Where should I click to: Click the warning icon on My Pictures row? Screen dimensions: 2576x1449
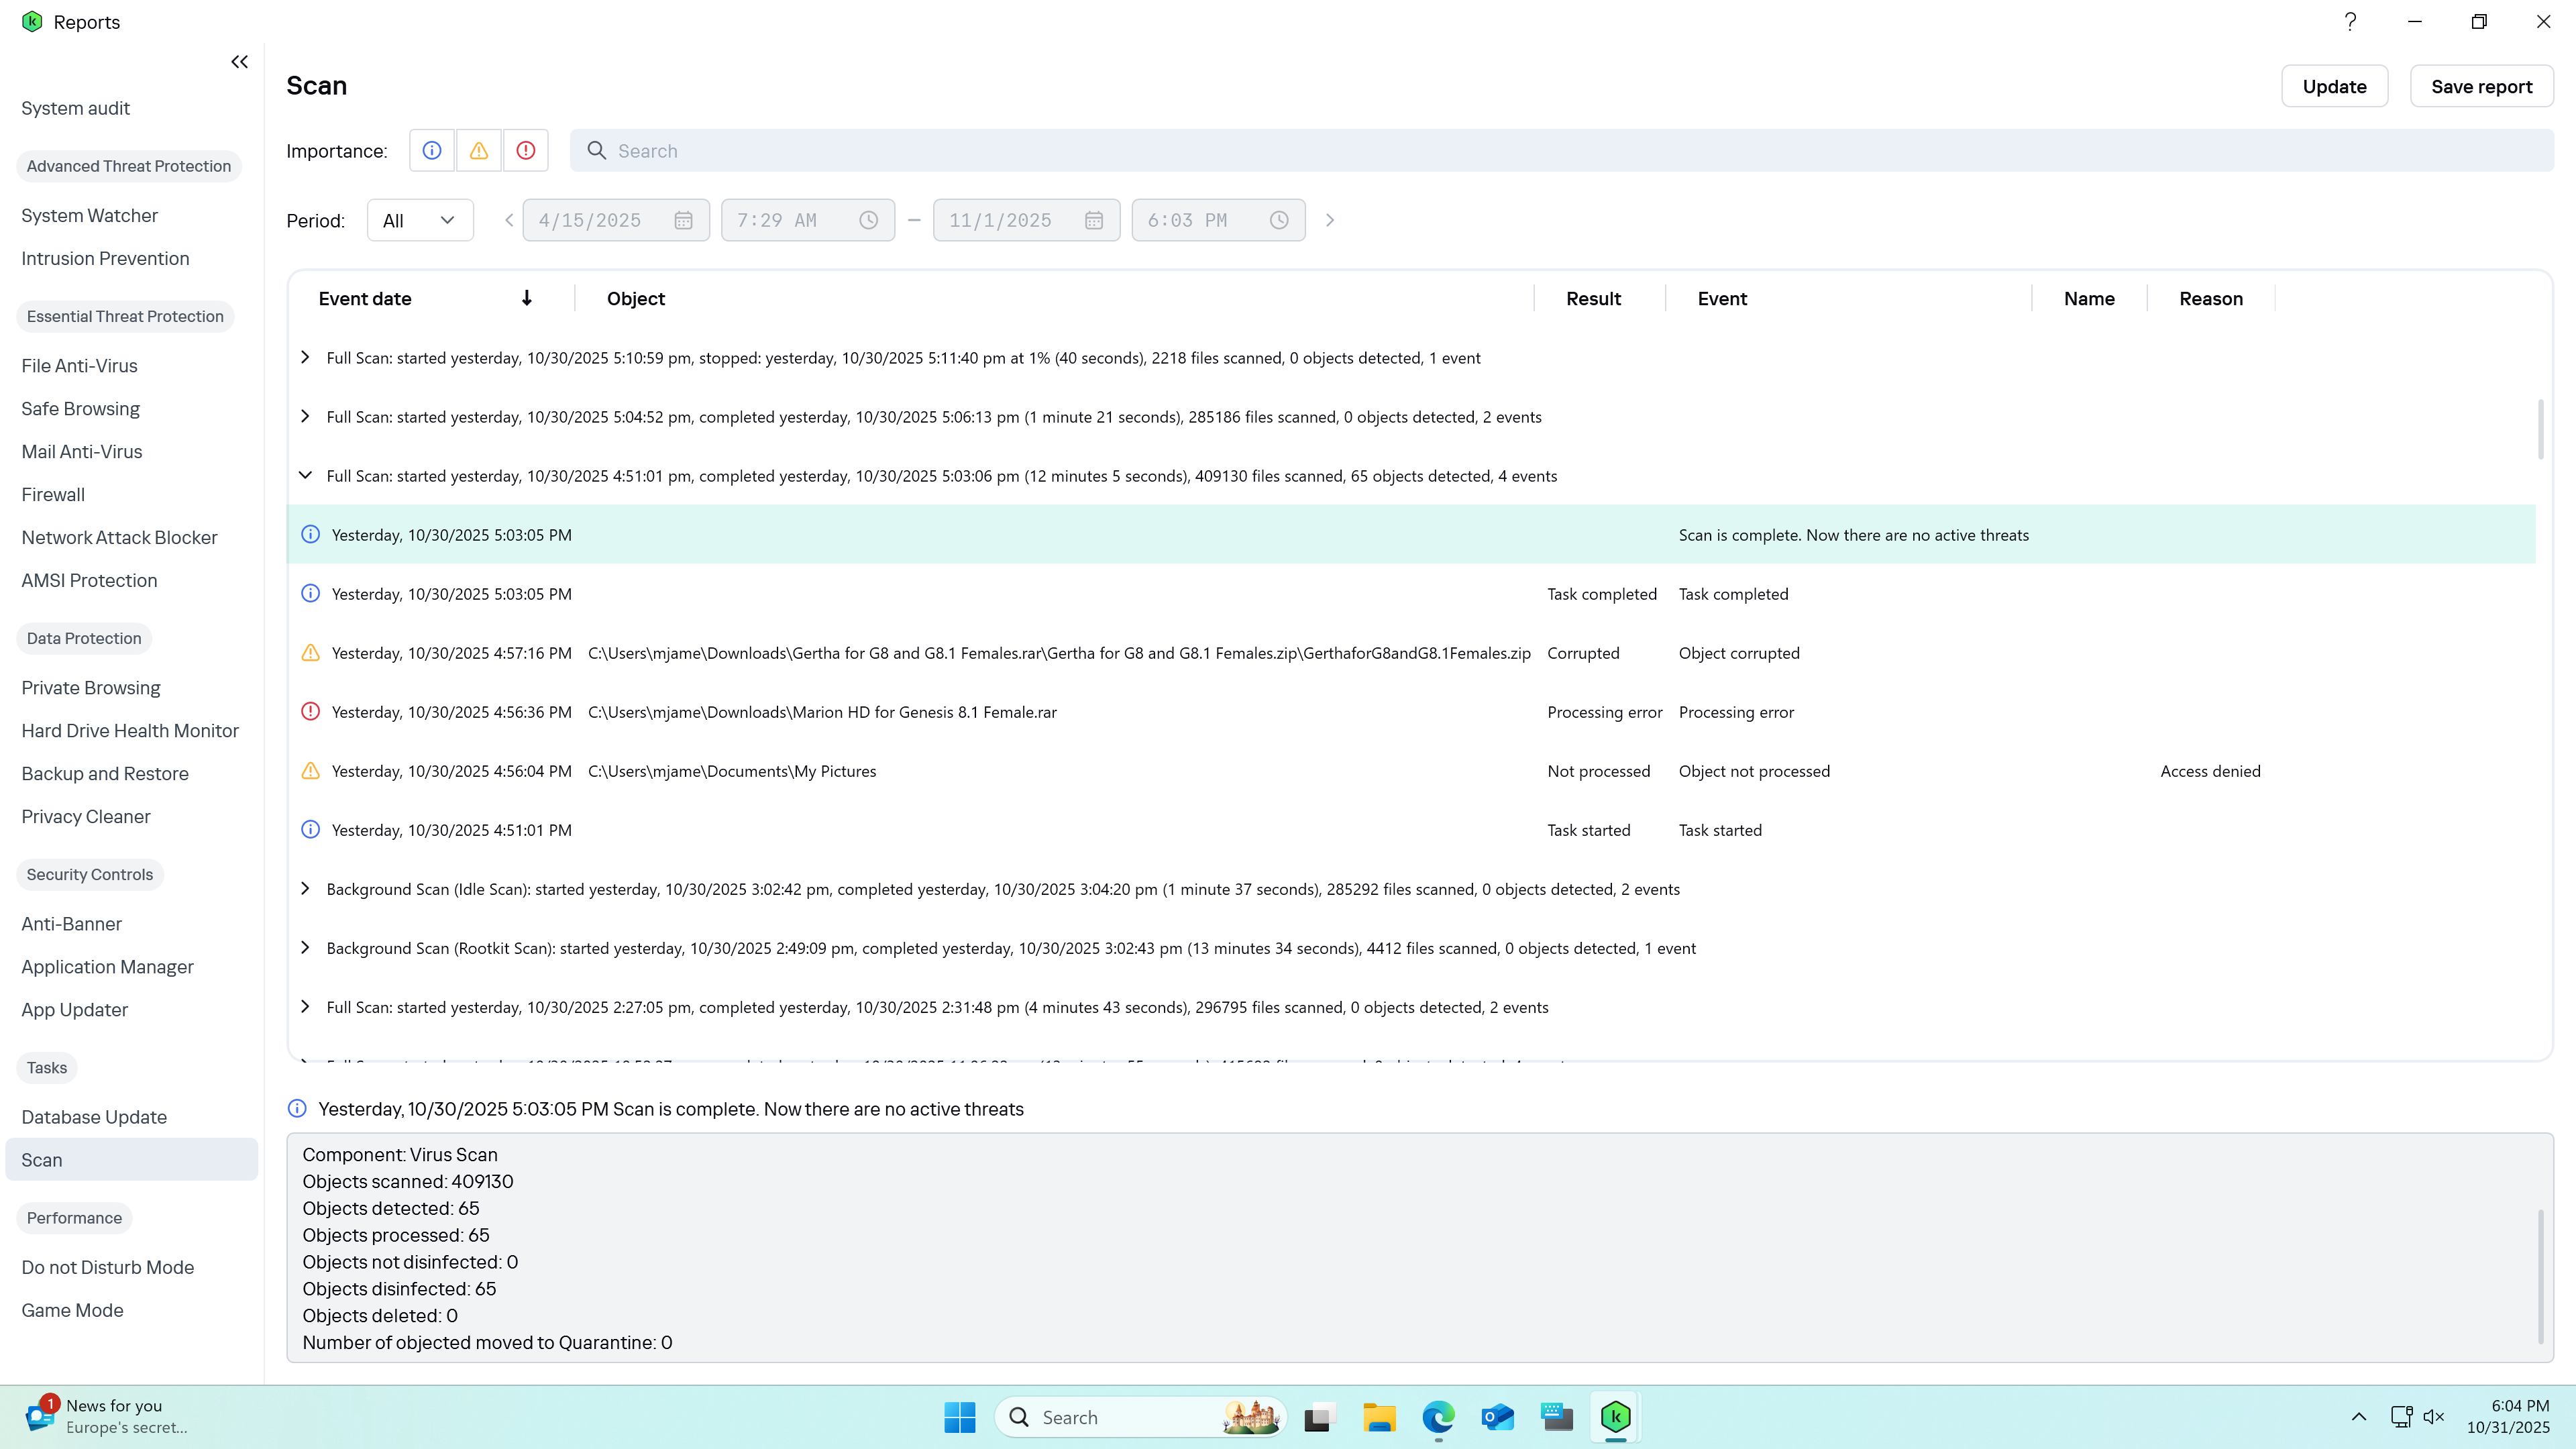(x=311, y=770)
